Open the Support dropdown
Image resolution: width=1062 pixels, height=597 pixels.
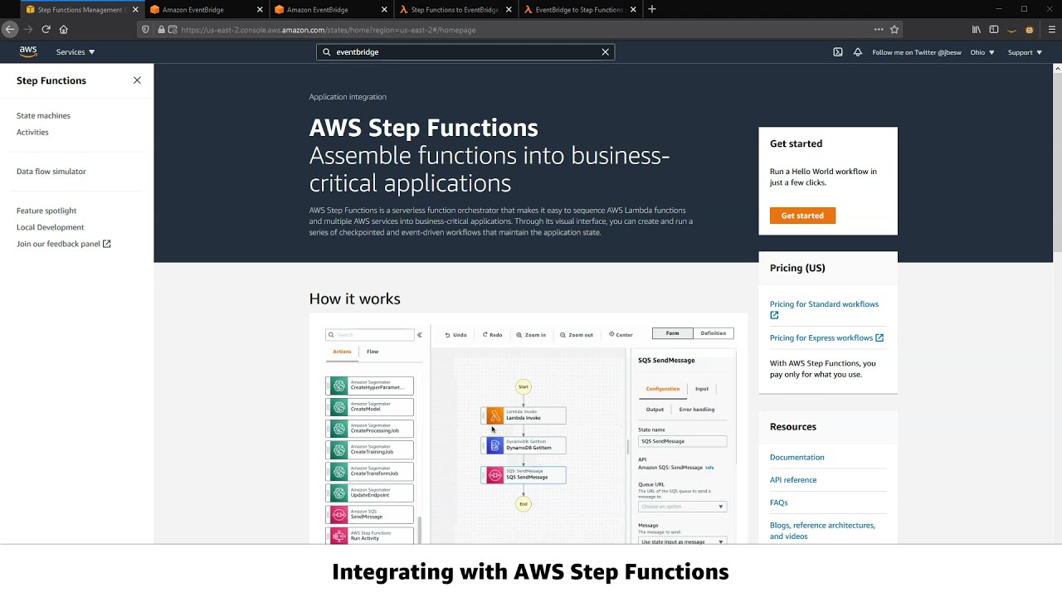pyautogui.click(x=1025, y=52)
